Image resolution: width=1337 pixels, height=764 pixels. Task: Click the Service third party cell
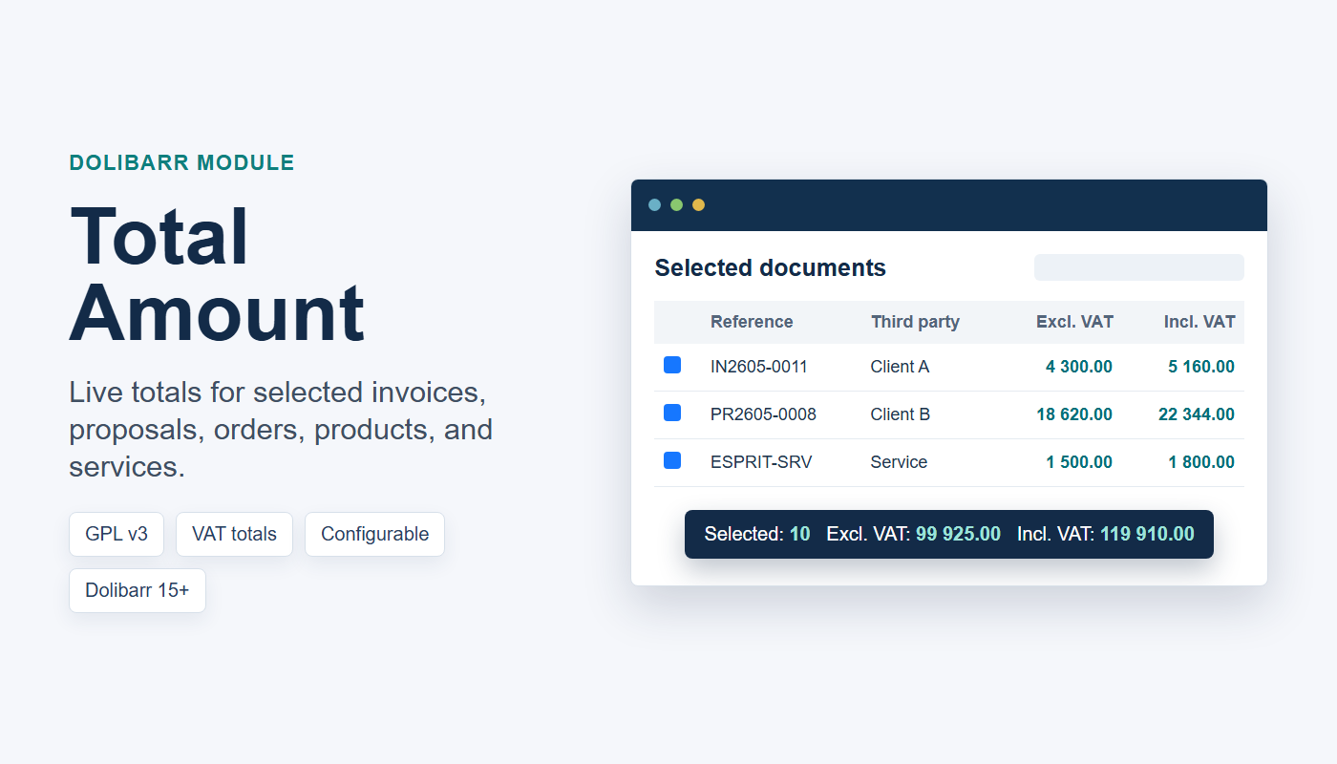[x=899, y=462]
